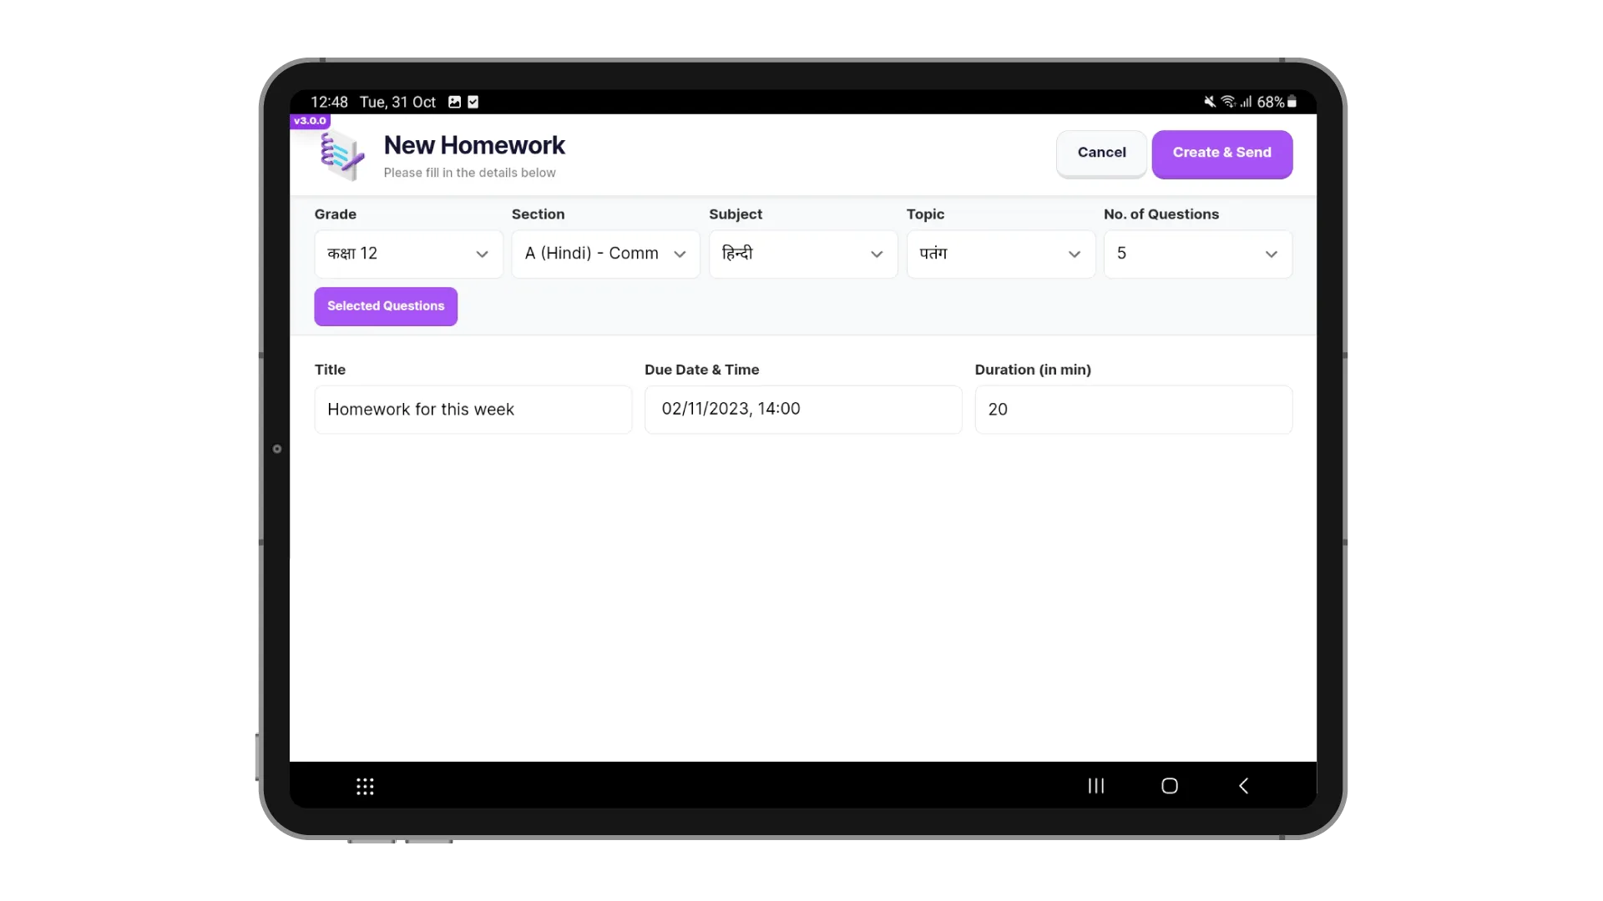
Task: Click the Section label
Action: point(539,214)
